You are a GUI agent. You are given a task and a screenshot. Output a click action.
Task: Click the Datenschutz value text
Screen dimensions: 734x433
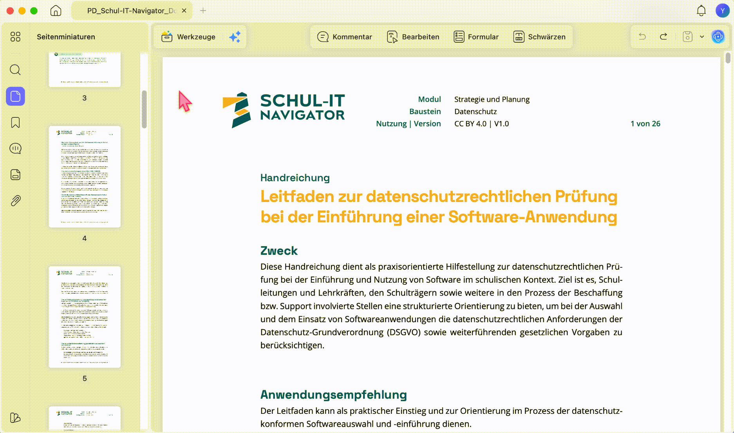coord(475,112)
